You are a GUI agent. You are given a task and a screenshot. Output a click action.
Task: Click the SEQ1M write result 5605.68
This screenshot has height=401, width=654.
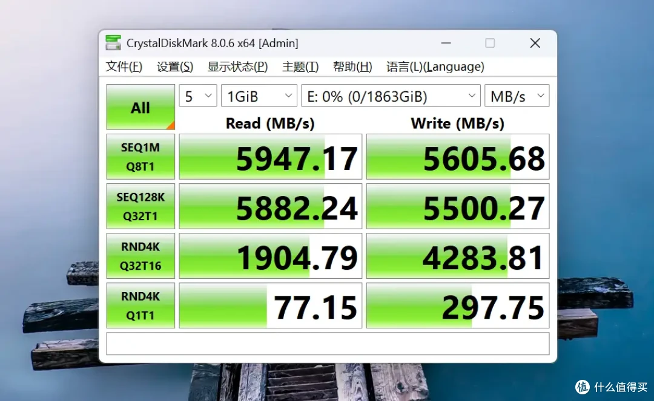[x=458, y=157]
